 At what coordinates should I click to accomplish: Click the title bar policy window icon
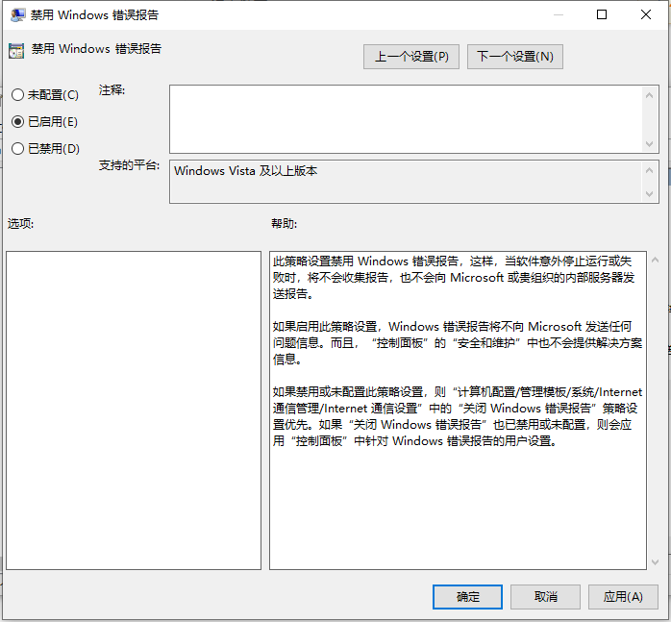tap(18, 15)
